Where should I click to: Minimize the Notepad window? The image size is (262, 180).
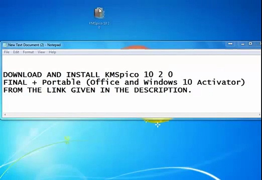pos(243,44)
